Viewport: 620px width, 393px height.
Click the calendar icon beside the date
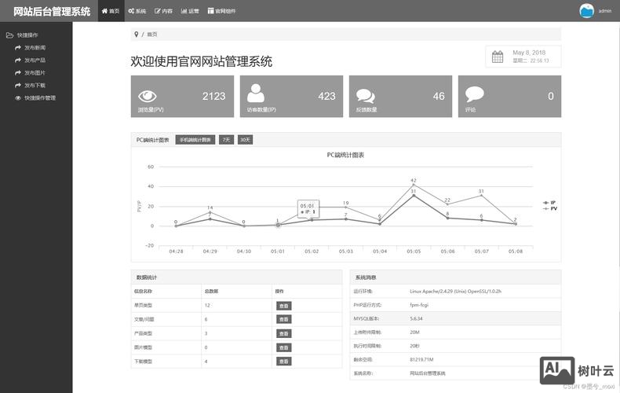497,56
